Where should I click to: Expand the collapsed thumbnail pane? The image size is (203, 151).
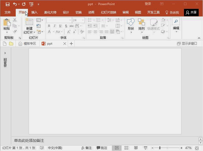[5, 53]
